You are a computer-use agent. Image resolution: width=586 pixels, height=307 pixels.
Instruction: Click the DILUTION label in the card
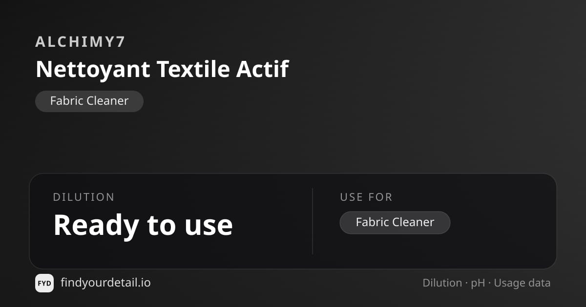[84, 197]
